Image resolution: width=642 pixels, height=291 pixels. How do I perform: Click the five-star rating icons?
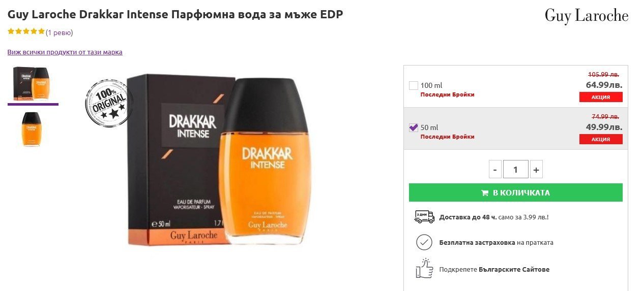(x=26, y=31)
